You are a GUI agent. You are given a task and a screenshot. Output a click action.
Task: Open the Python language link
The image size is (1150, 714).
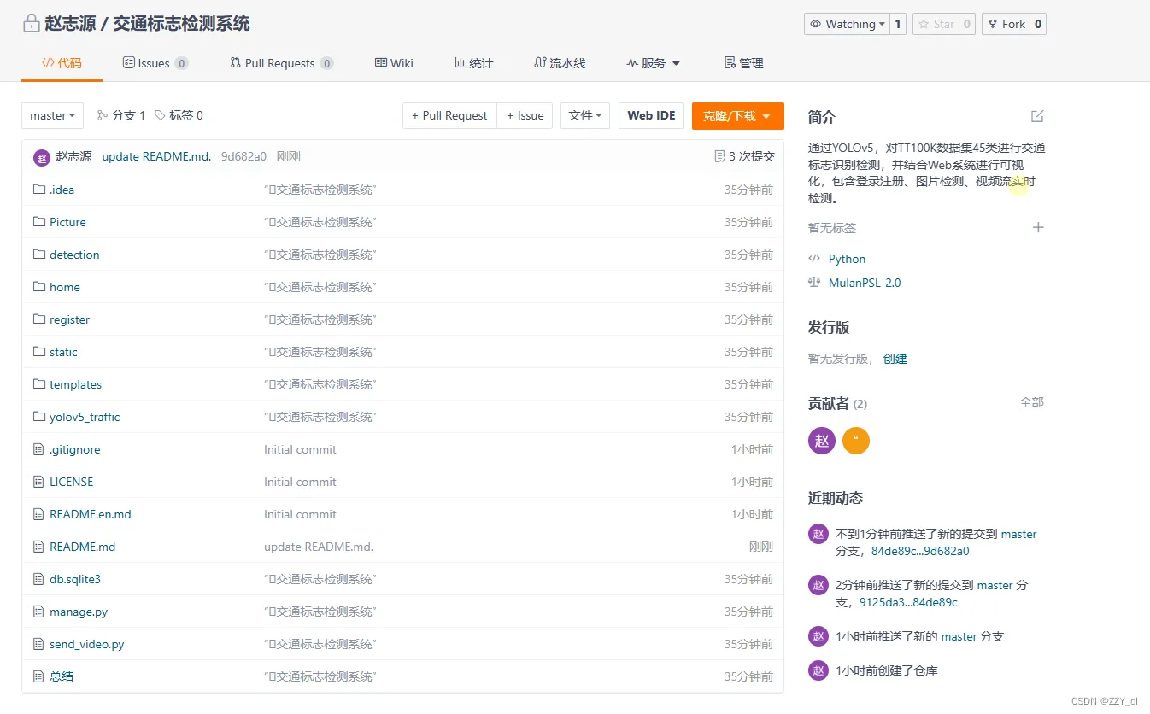tap(847, 259)
